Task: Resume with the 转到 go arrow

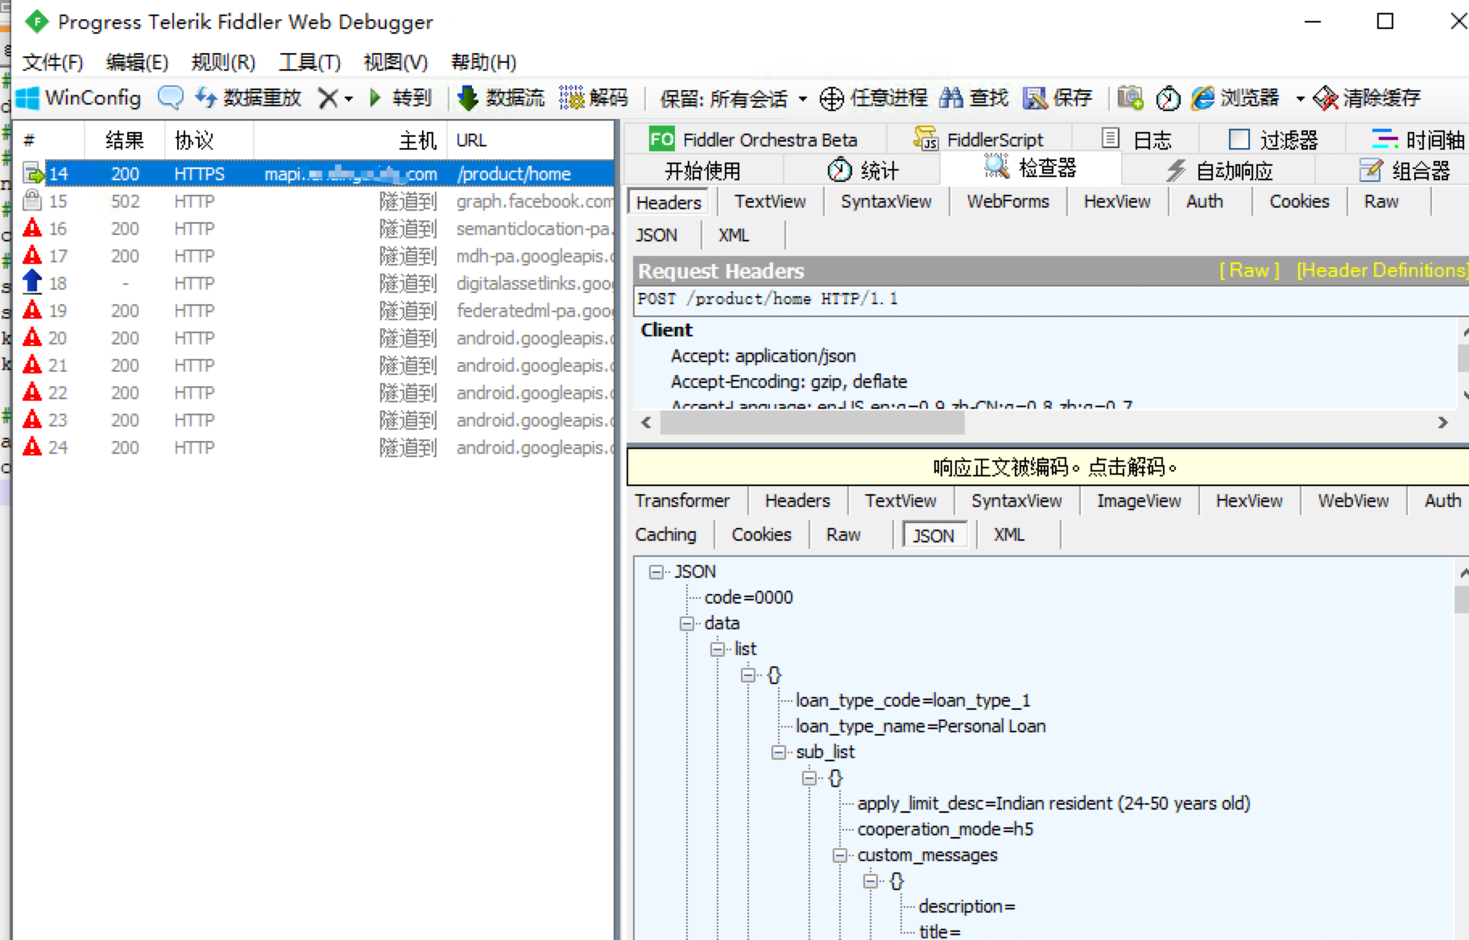Action: pos(400,98)
